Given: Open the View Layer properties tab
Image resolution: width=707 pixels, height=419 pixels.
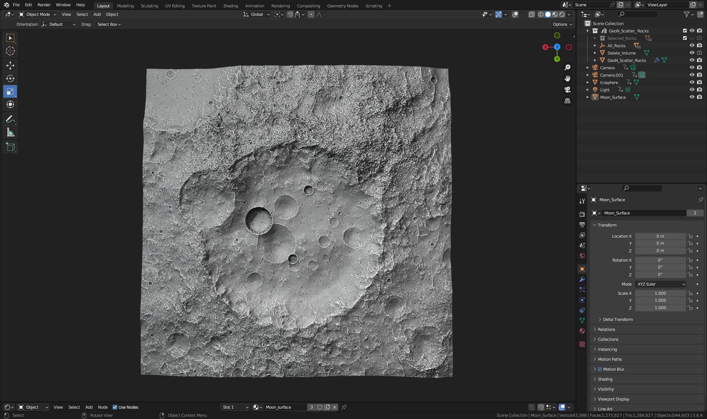Looking at the screenshot, I should (582, 235).
